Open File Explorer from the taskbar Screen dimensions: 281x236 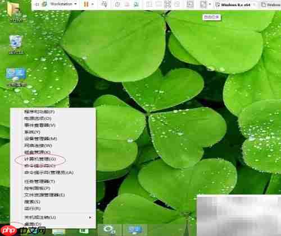tap(58, 232)
